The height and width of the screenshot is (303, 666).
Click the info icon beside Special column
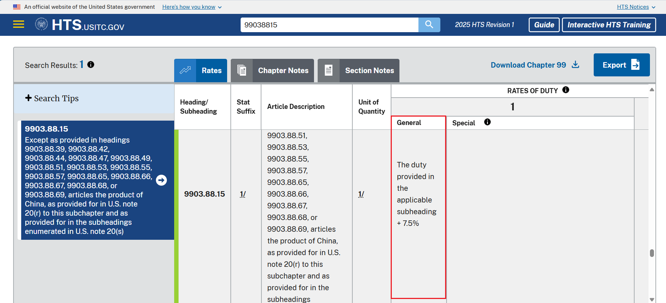487,122
